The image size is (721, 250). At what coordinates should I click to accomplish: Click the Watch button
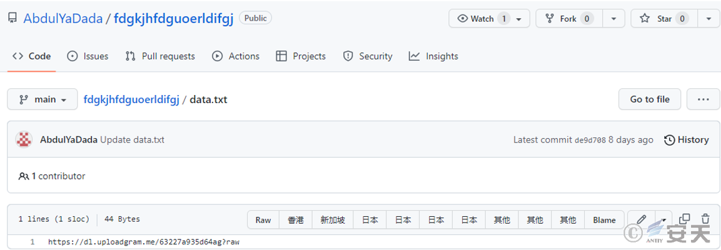point(489,19)
